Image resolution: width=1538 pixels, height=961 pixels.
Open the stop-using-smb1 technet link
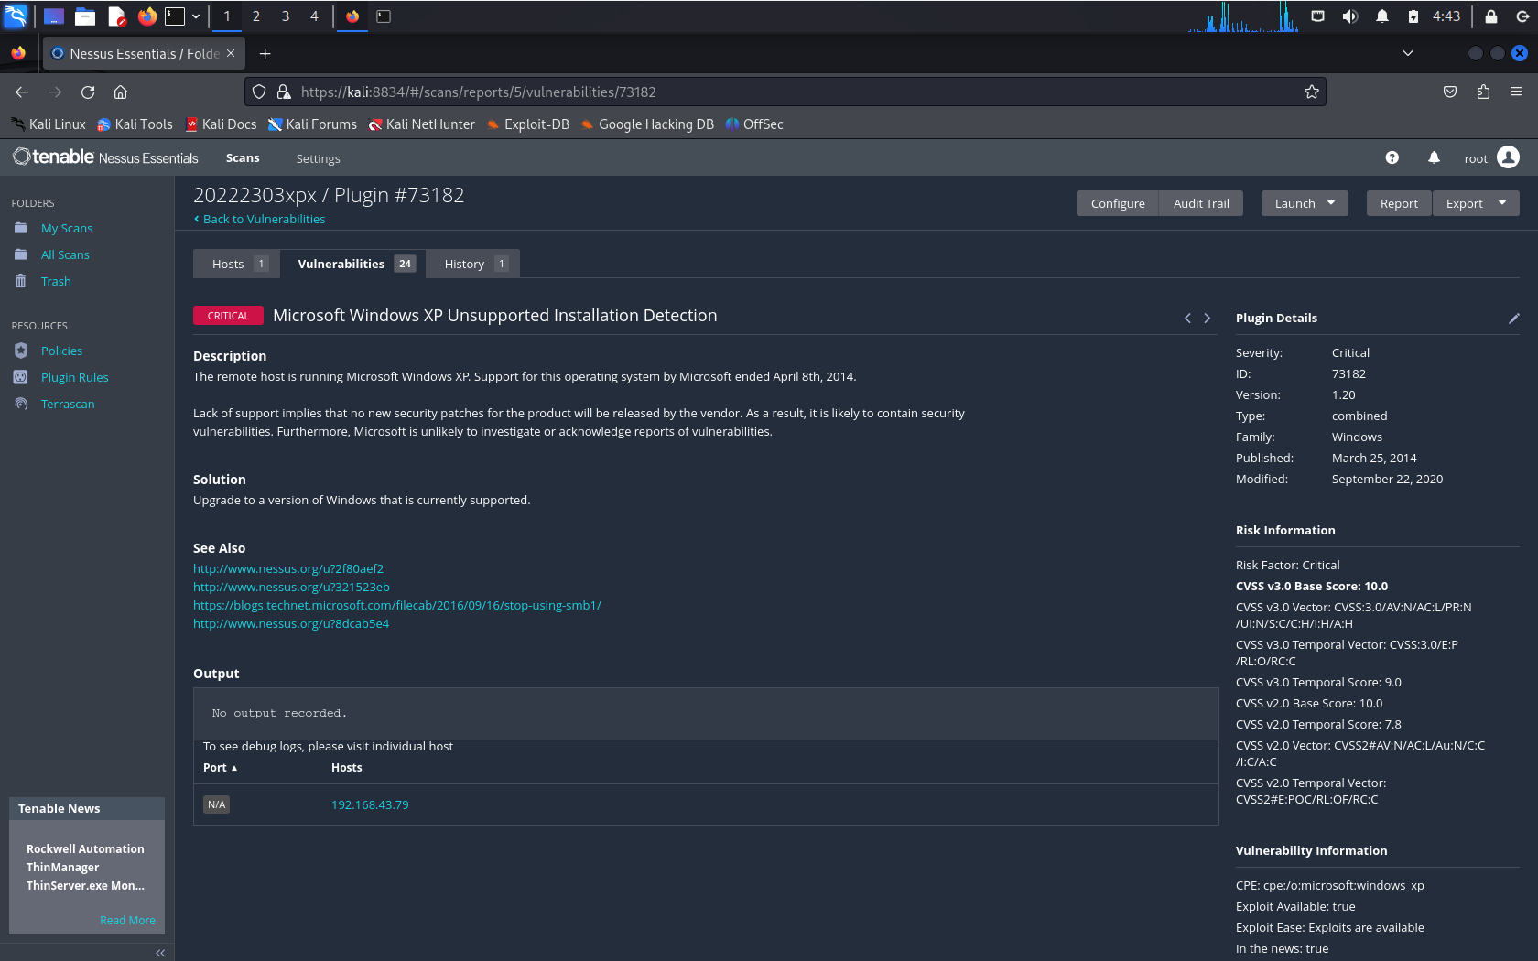click(x=397, y=605)
